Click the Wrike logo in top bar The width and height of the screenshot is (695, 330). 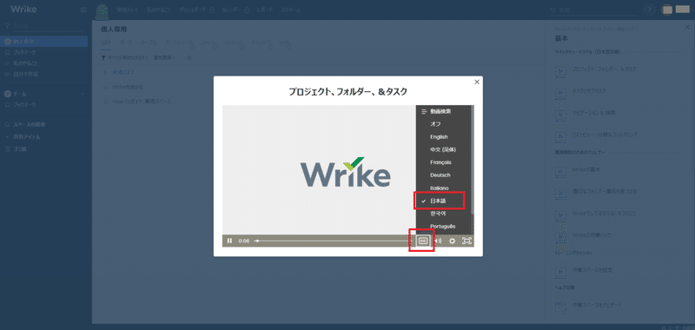tap(23, 10)
